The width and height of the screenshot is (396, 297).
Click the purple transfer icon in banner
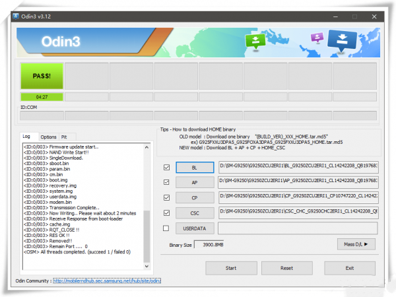point(316,38)
